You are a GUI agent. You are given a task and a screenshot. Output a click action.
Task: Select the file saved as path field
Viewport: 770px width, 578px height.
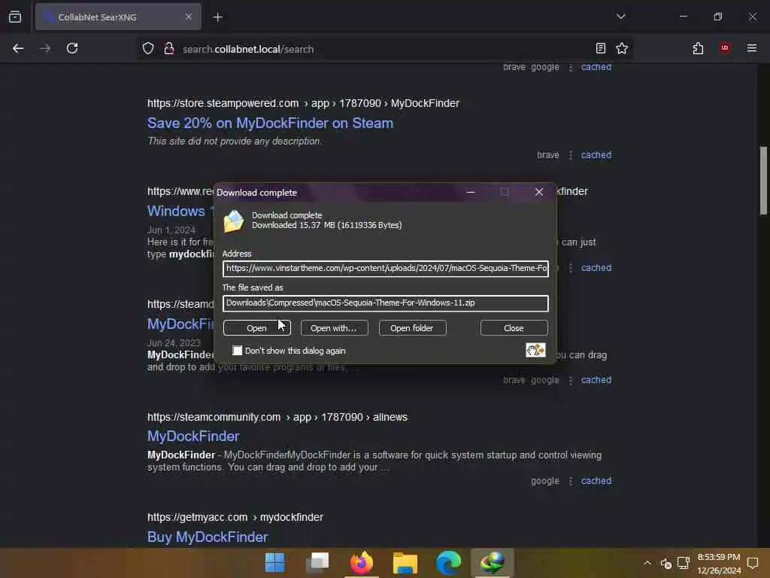point(386,303)
